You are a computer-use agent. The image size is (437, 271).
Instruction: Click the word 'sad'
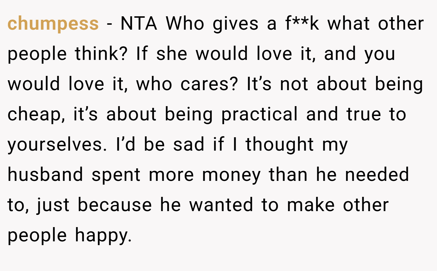pos(189,144)
